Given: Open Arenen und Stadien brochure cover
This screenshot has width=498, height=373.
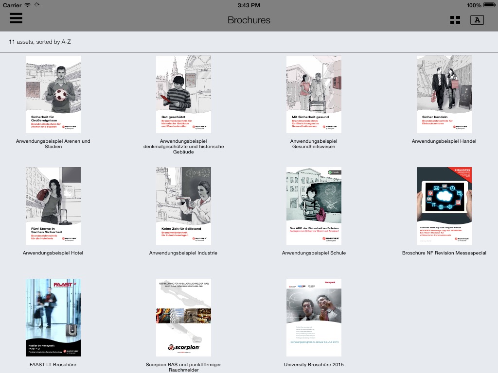Looking at the screenshot, I should [x=53, y=94].
